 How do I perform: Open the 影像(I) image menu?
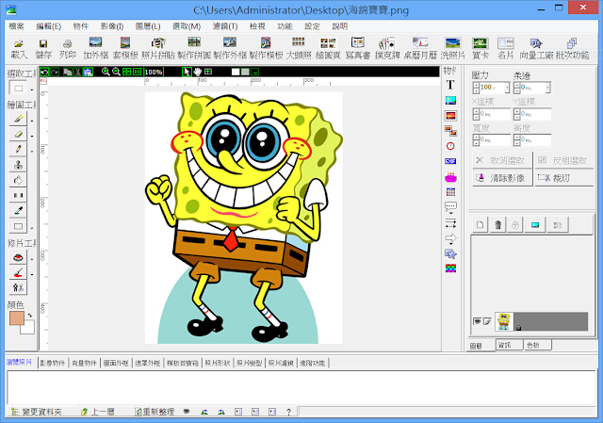click(112, 26)
